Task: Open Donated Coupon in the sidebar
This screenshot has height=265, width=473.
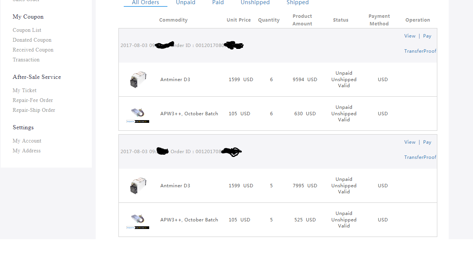Action: tap(32, 40)
